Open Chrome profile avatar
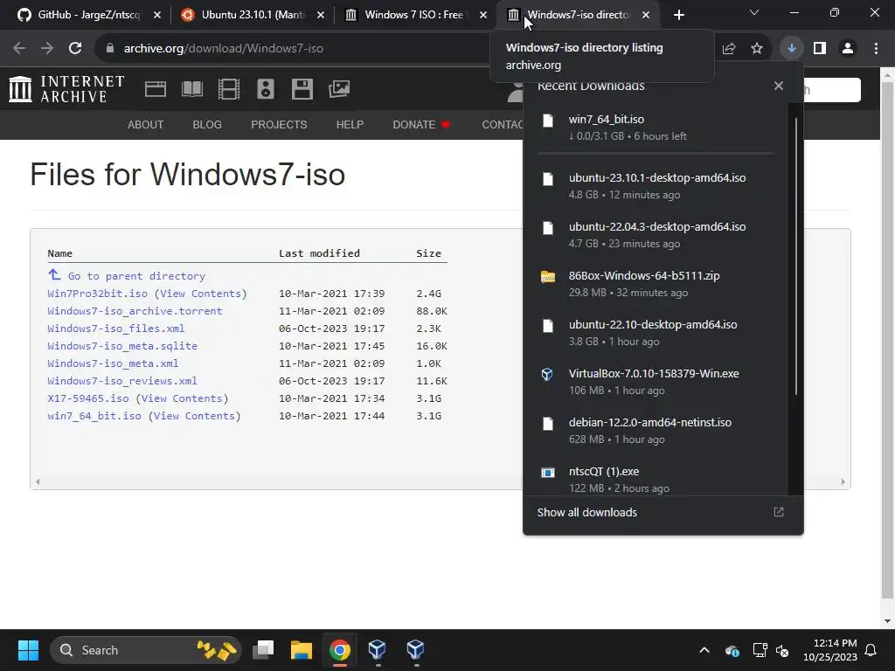The height and width of the screenshot is (671, 895). (848, 48)
